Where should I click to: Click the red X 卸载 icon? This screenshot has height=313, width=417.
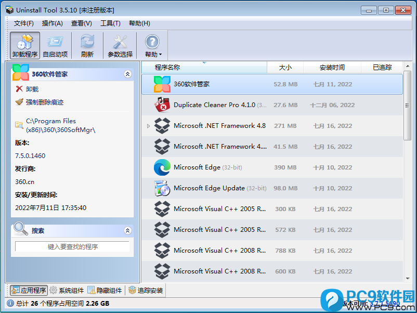[19, 89]
